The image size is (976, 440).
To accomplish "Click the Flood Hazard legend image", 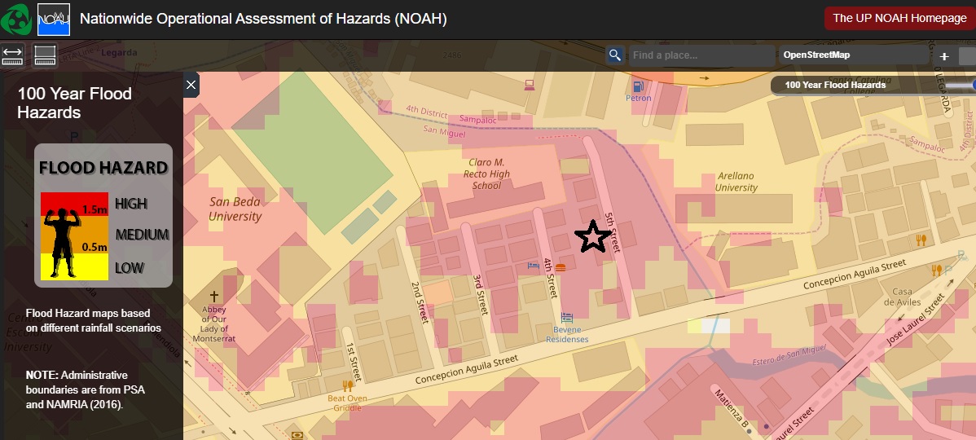I will click(103, 215).
